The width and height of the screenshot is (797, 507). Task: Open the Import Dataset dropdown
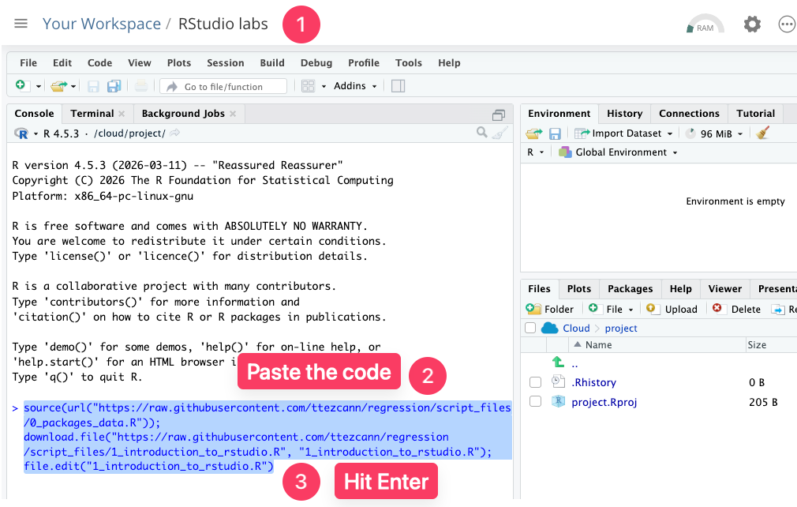coord(623,133)
